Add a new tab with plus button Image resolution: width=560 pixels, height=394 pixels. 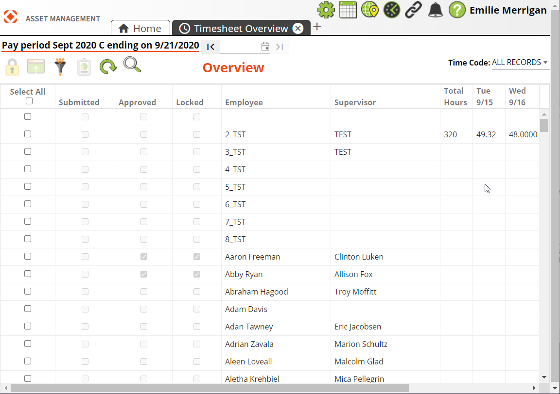317,27
